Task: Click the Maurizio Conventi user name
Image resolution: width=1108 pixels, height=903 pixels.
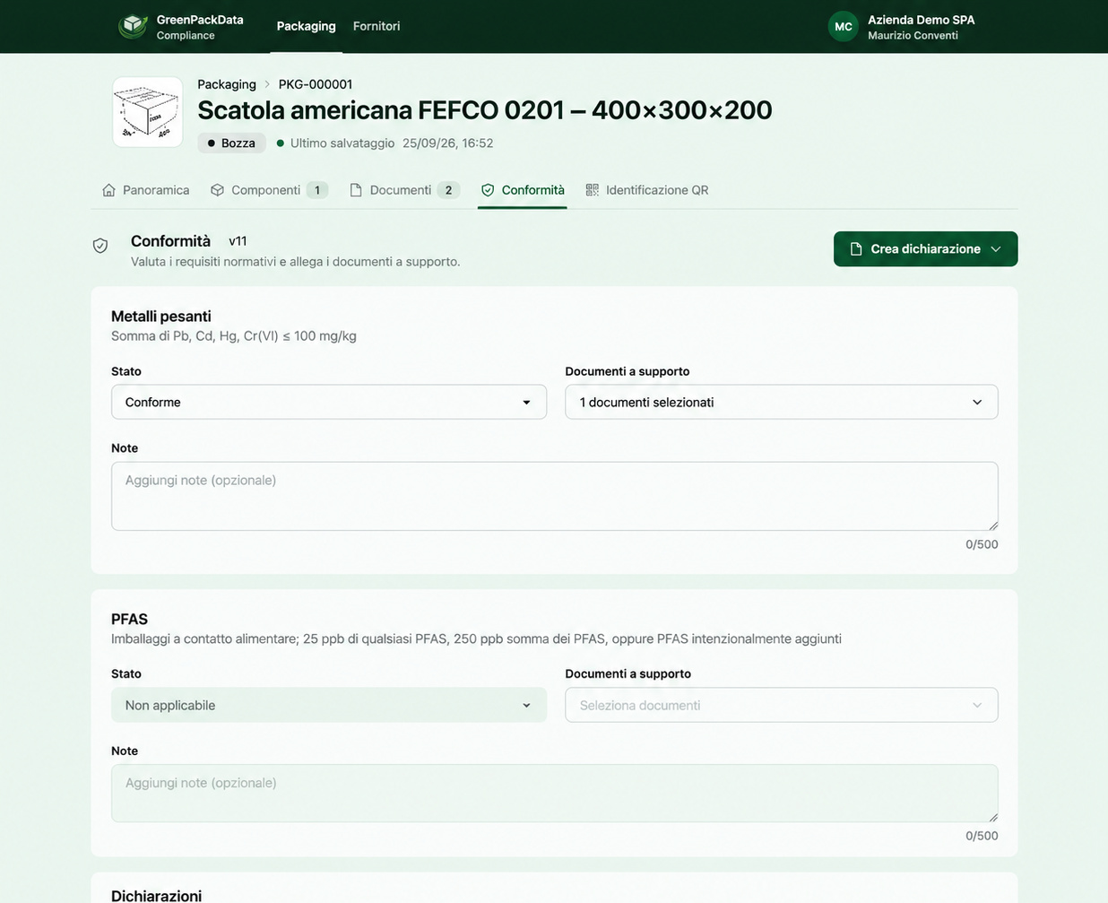Action: (913, 36)
